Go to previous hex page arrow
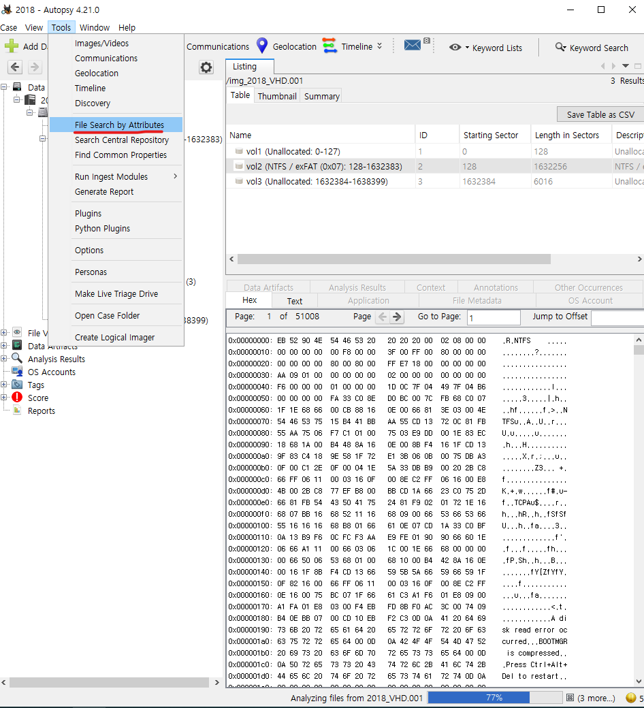Image resolution: width=644 pixels, height=708 pixels. [x=383, y=317]
